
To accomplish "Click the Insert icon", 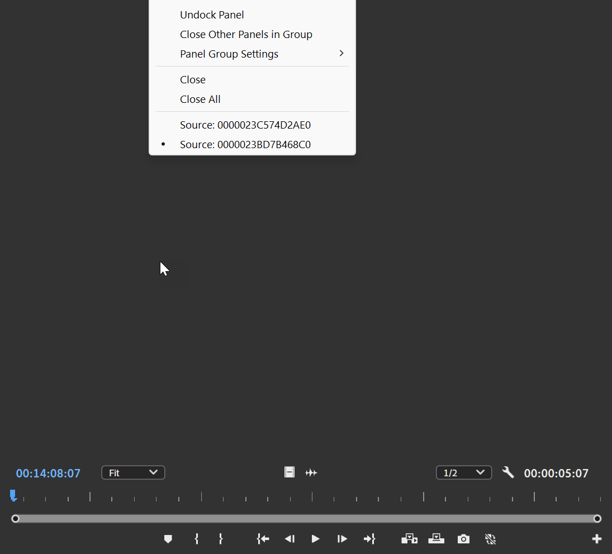I will coord(410,539).
